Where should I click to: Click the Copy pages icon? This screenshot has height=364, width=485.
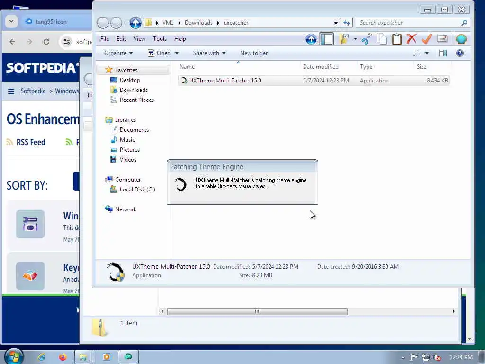(382, 39)
